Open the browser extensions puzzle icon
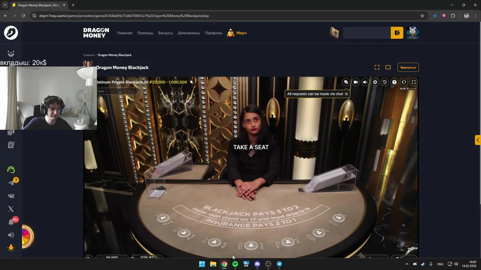Viewport: 481px width, 270px height. pos(453,16)
